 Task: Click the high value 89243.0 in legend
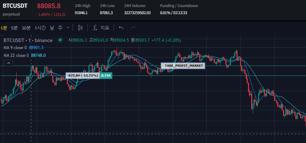pyautogui.click(x=101, y=40)
